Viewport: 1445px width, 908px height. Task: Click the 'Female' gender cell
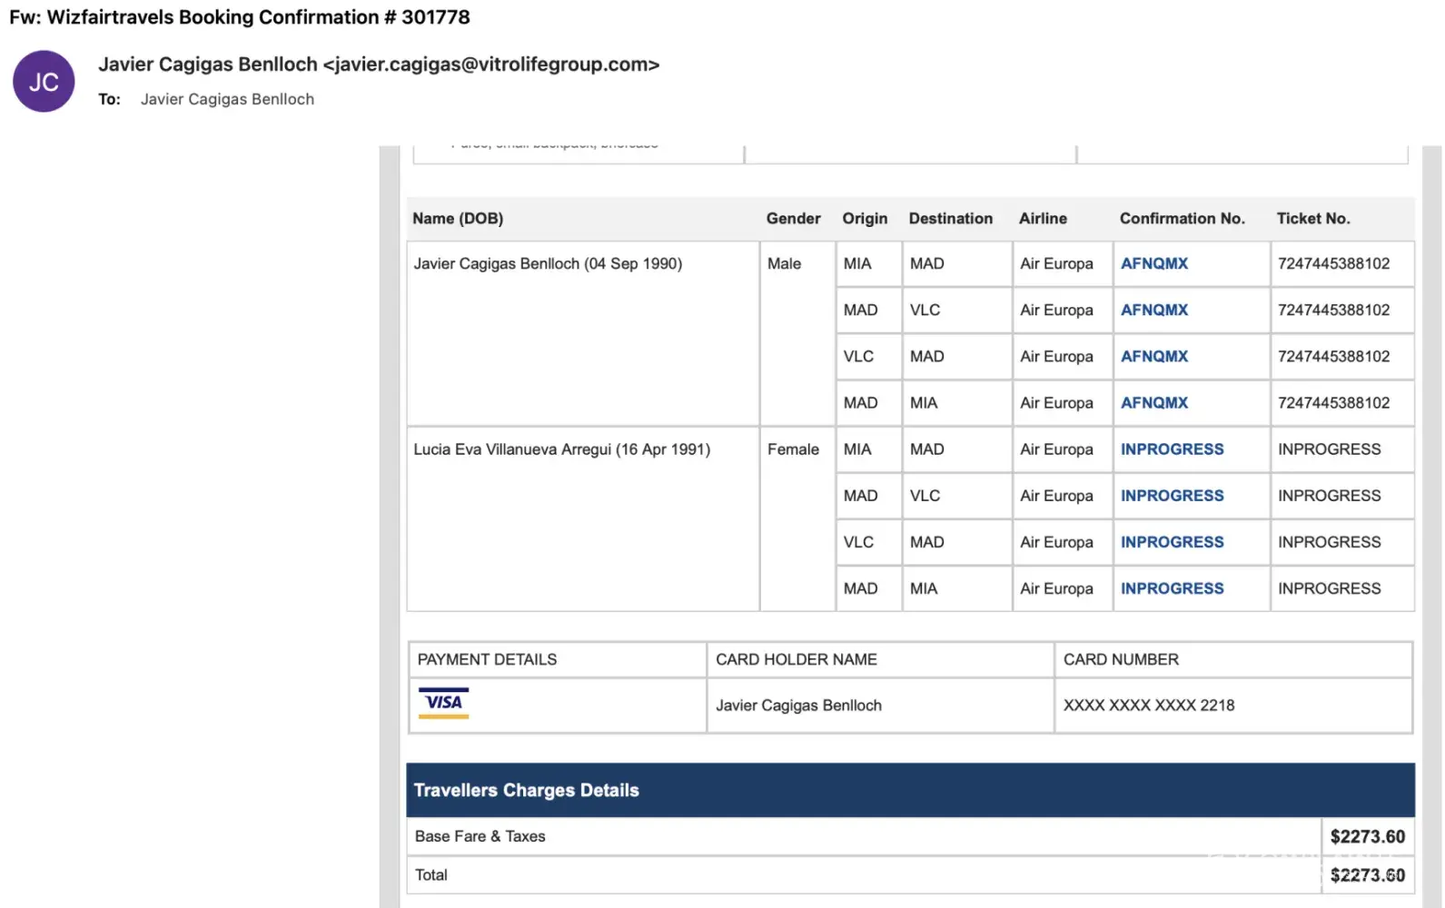click(x=793, y=449)
